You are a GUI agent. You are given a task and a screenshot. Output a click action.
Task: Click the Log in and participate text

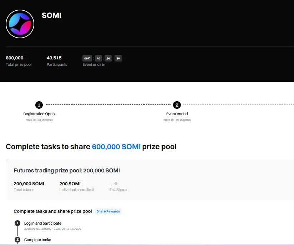[43, 223]
